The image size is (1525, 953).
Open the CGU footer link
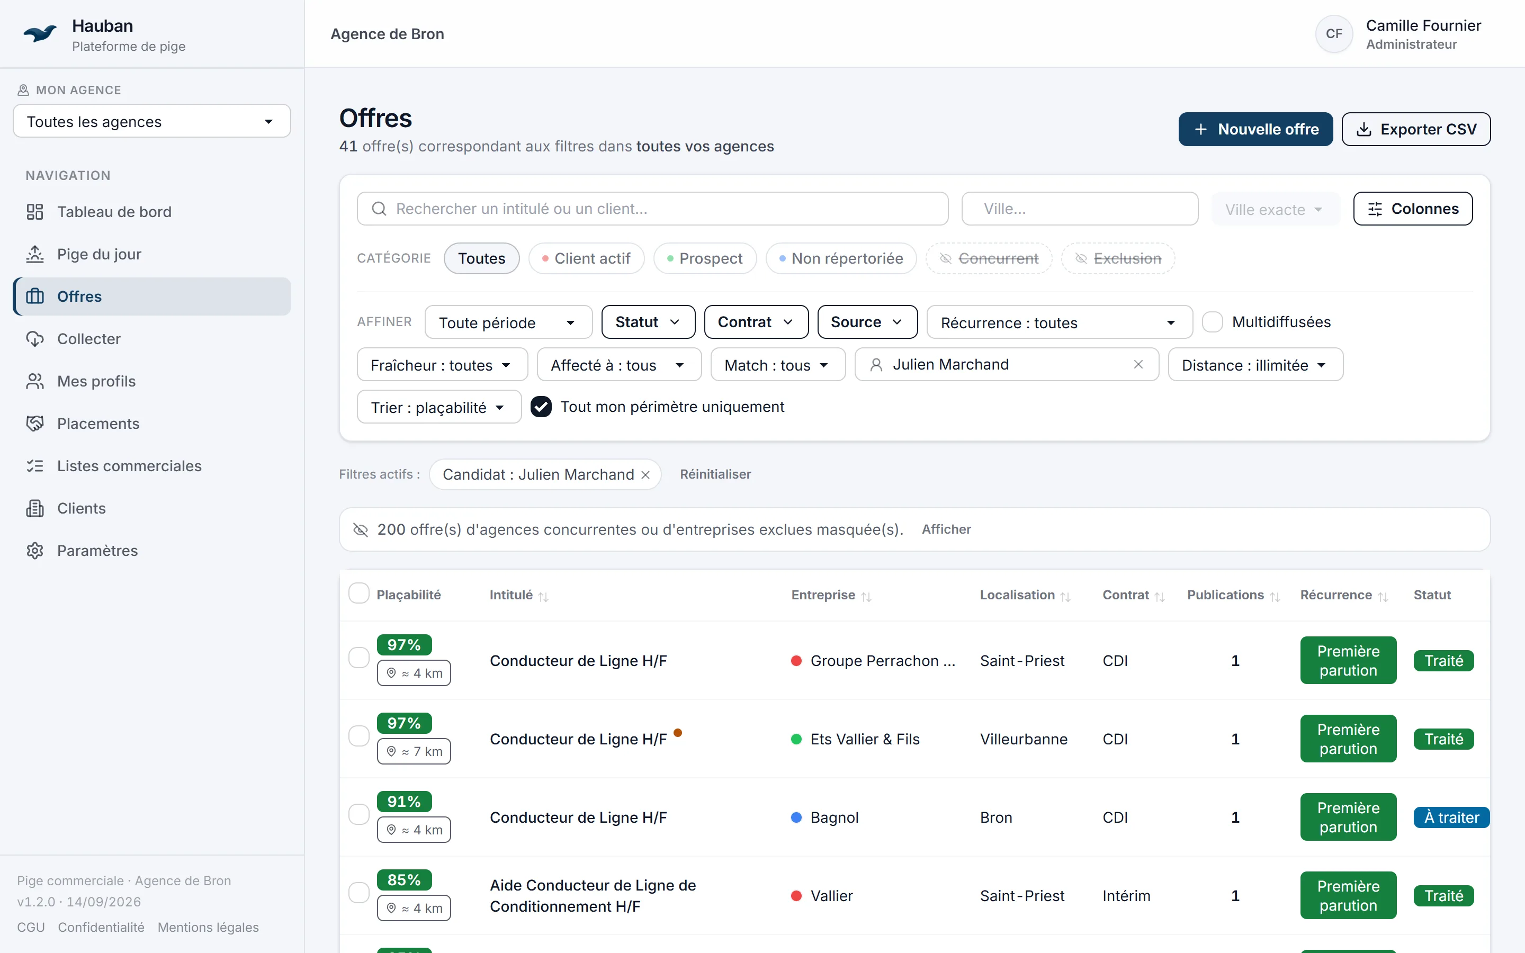point(31,927)
